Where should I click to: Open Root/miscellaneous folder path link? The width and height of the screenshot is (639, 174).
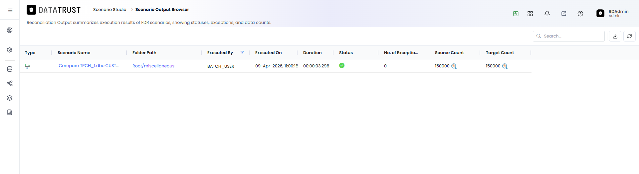pyautogui.click(x=153, y=66)
